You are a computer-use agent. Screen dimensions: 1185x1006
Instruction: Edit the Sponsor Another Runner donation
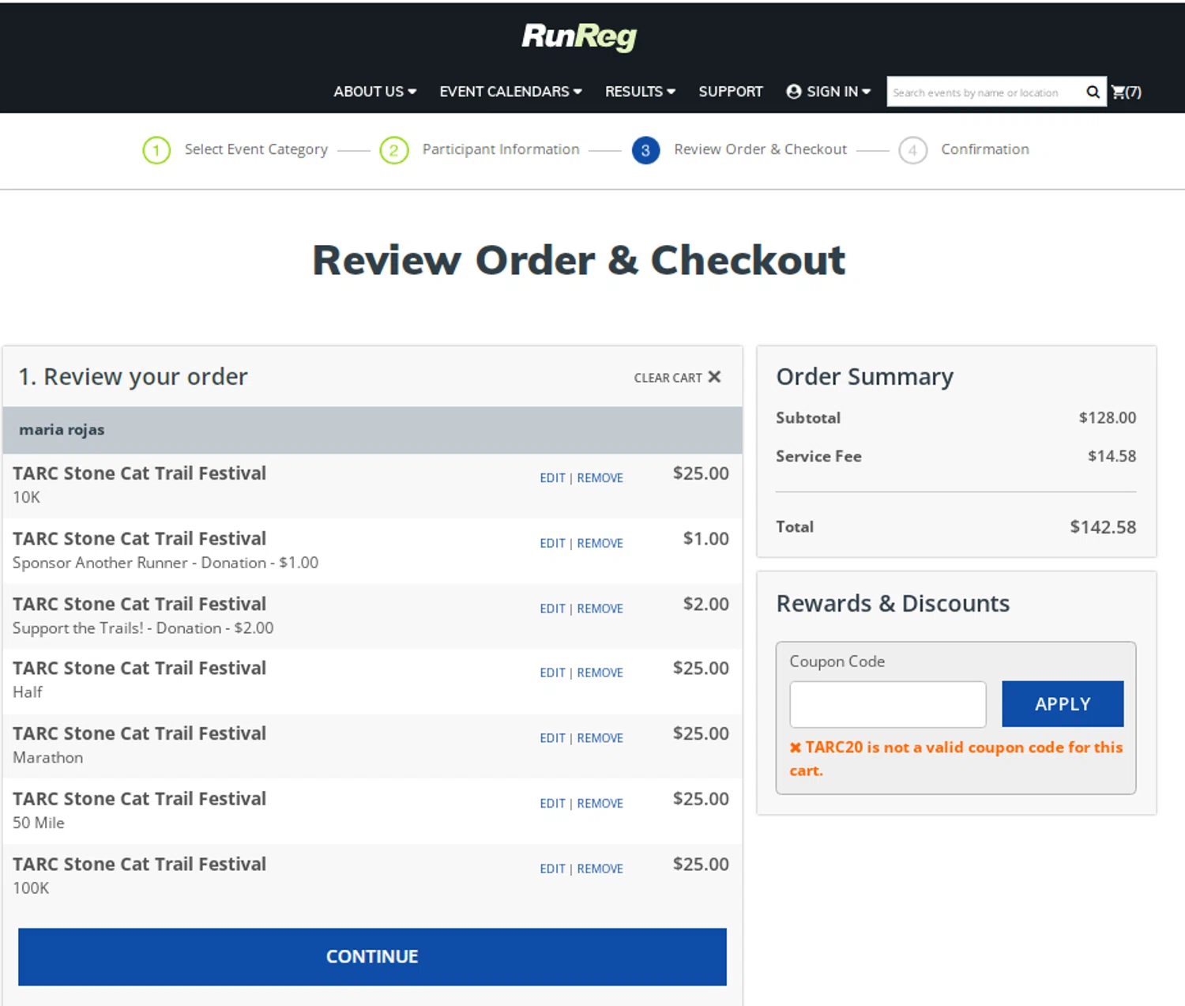point(552,544)
